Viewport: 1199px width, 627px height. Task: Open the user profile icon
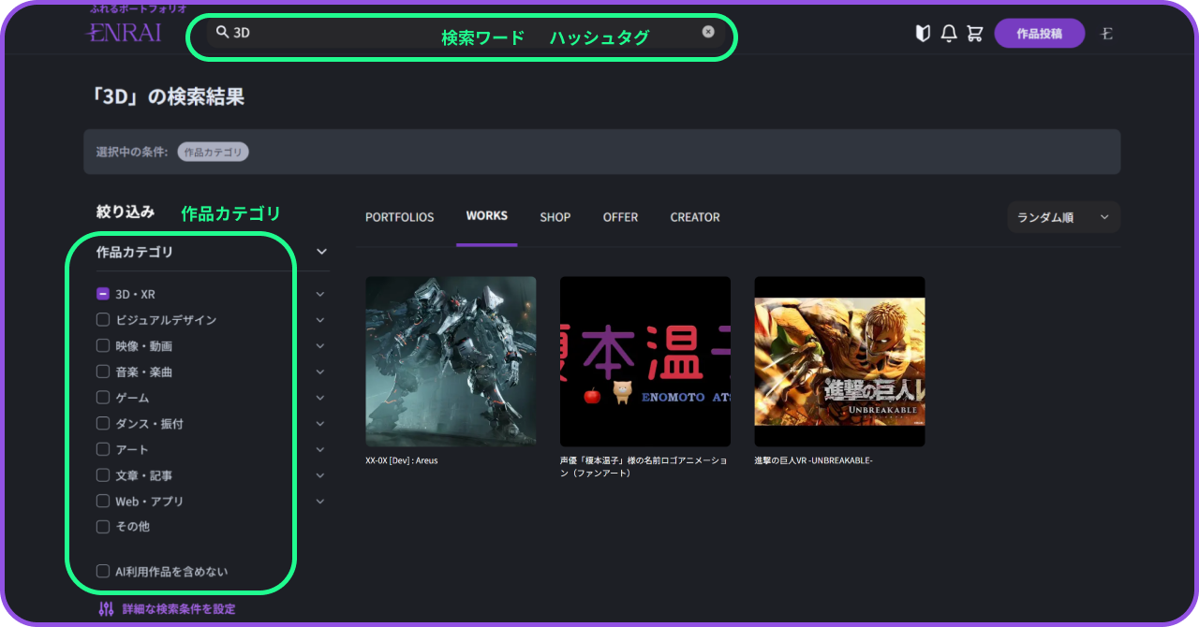pyautogui.click(x=1106, y=34)
